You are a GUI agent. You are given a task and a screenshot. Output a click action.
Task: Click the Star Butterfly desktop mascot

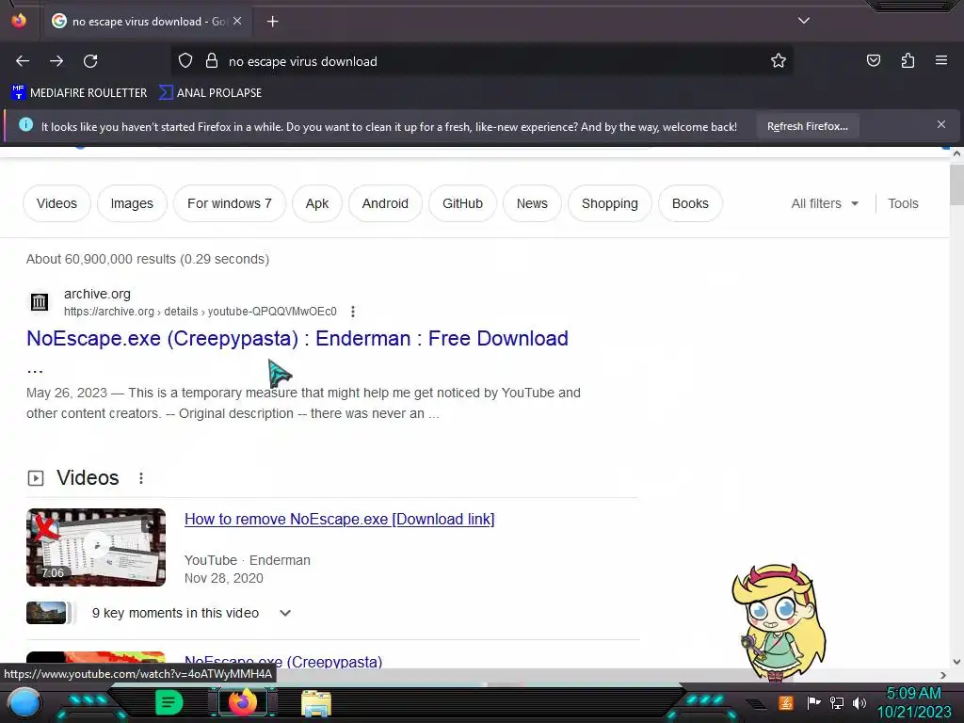(779, 623)
